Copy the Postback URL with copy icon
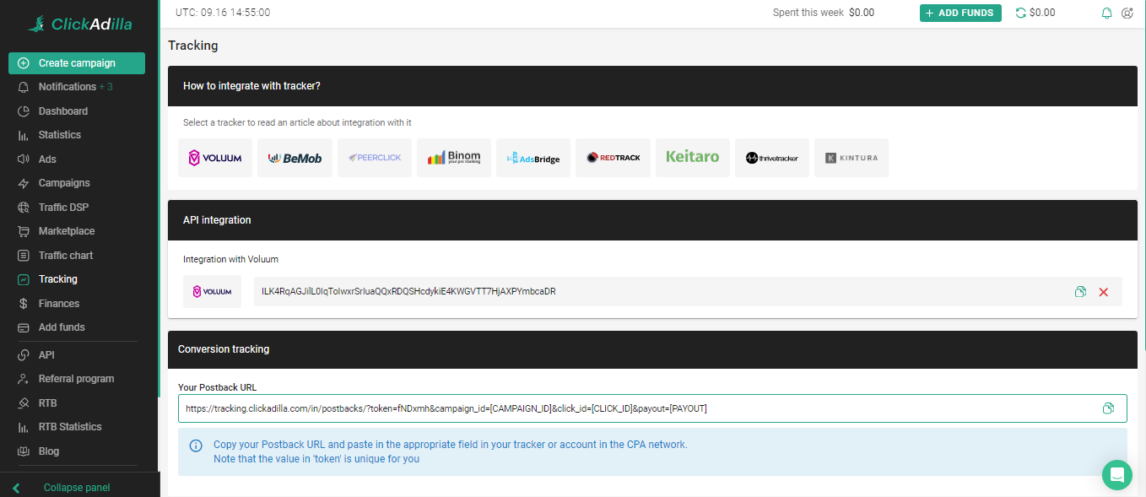Image resolution: width=1146 pixels, height=497 pixels. [1108, 408]
